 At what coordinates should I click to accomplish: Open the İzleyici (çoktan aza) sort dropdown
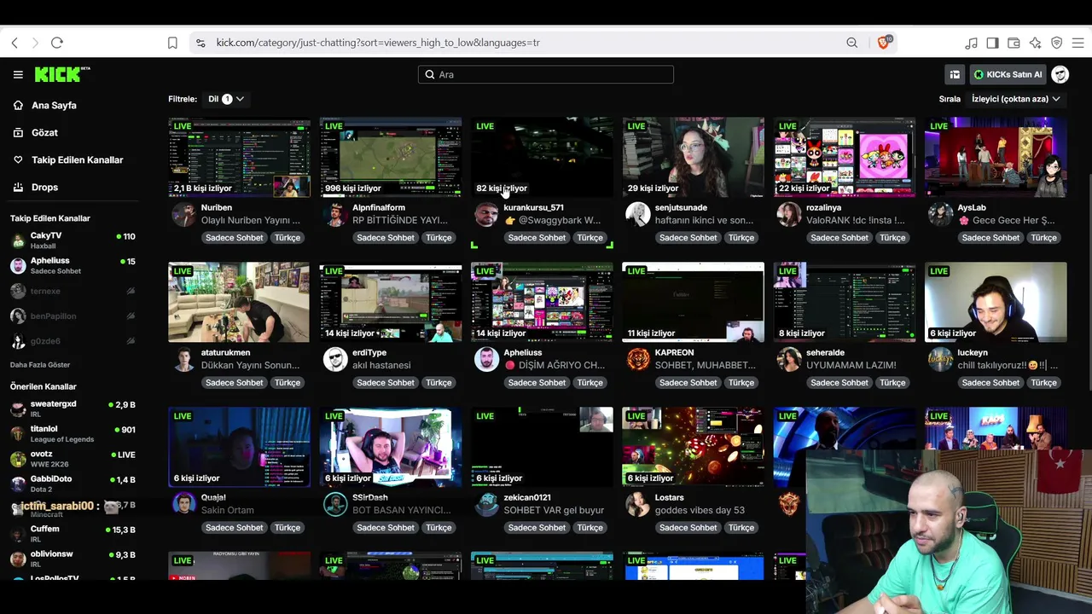(1015, 99)
